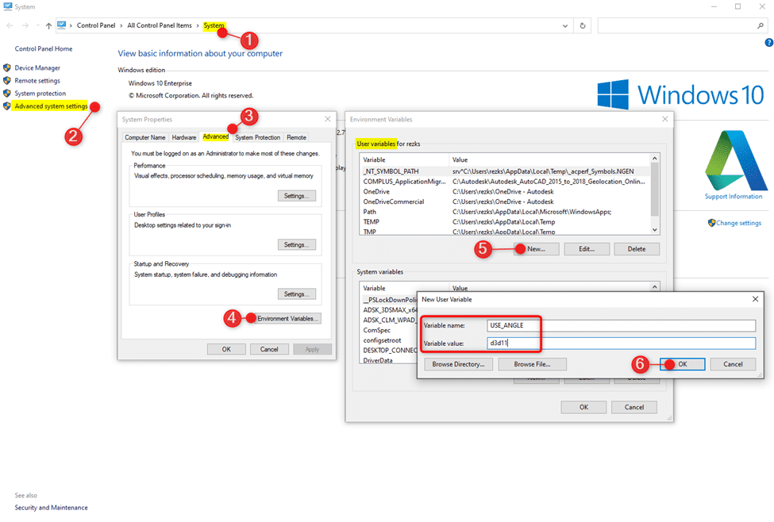This screenshot has width=774, height=522.
Task: Click Cancel in Environment Variables dialog
Action: [x=634, y=408]
